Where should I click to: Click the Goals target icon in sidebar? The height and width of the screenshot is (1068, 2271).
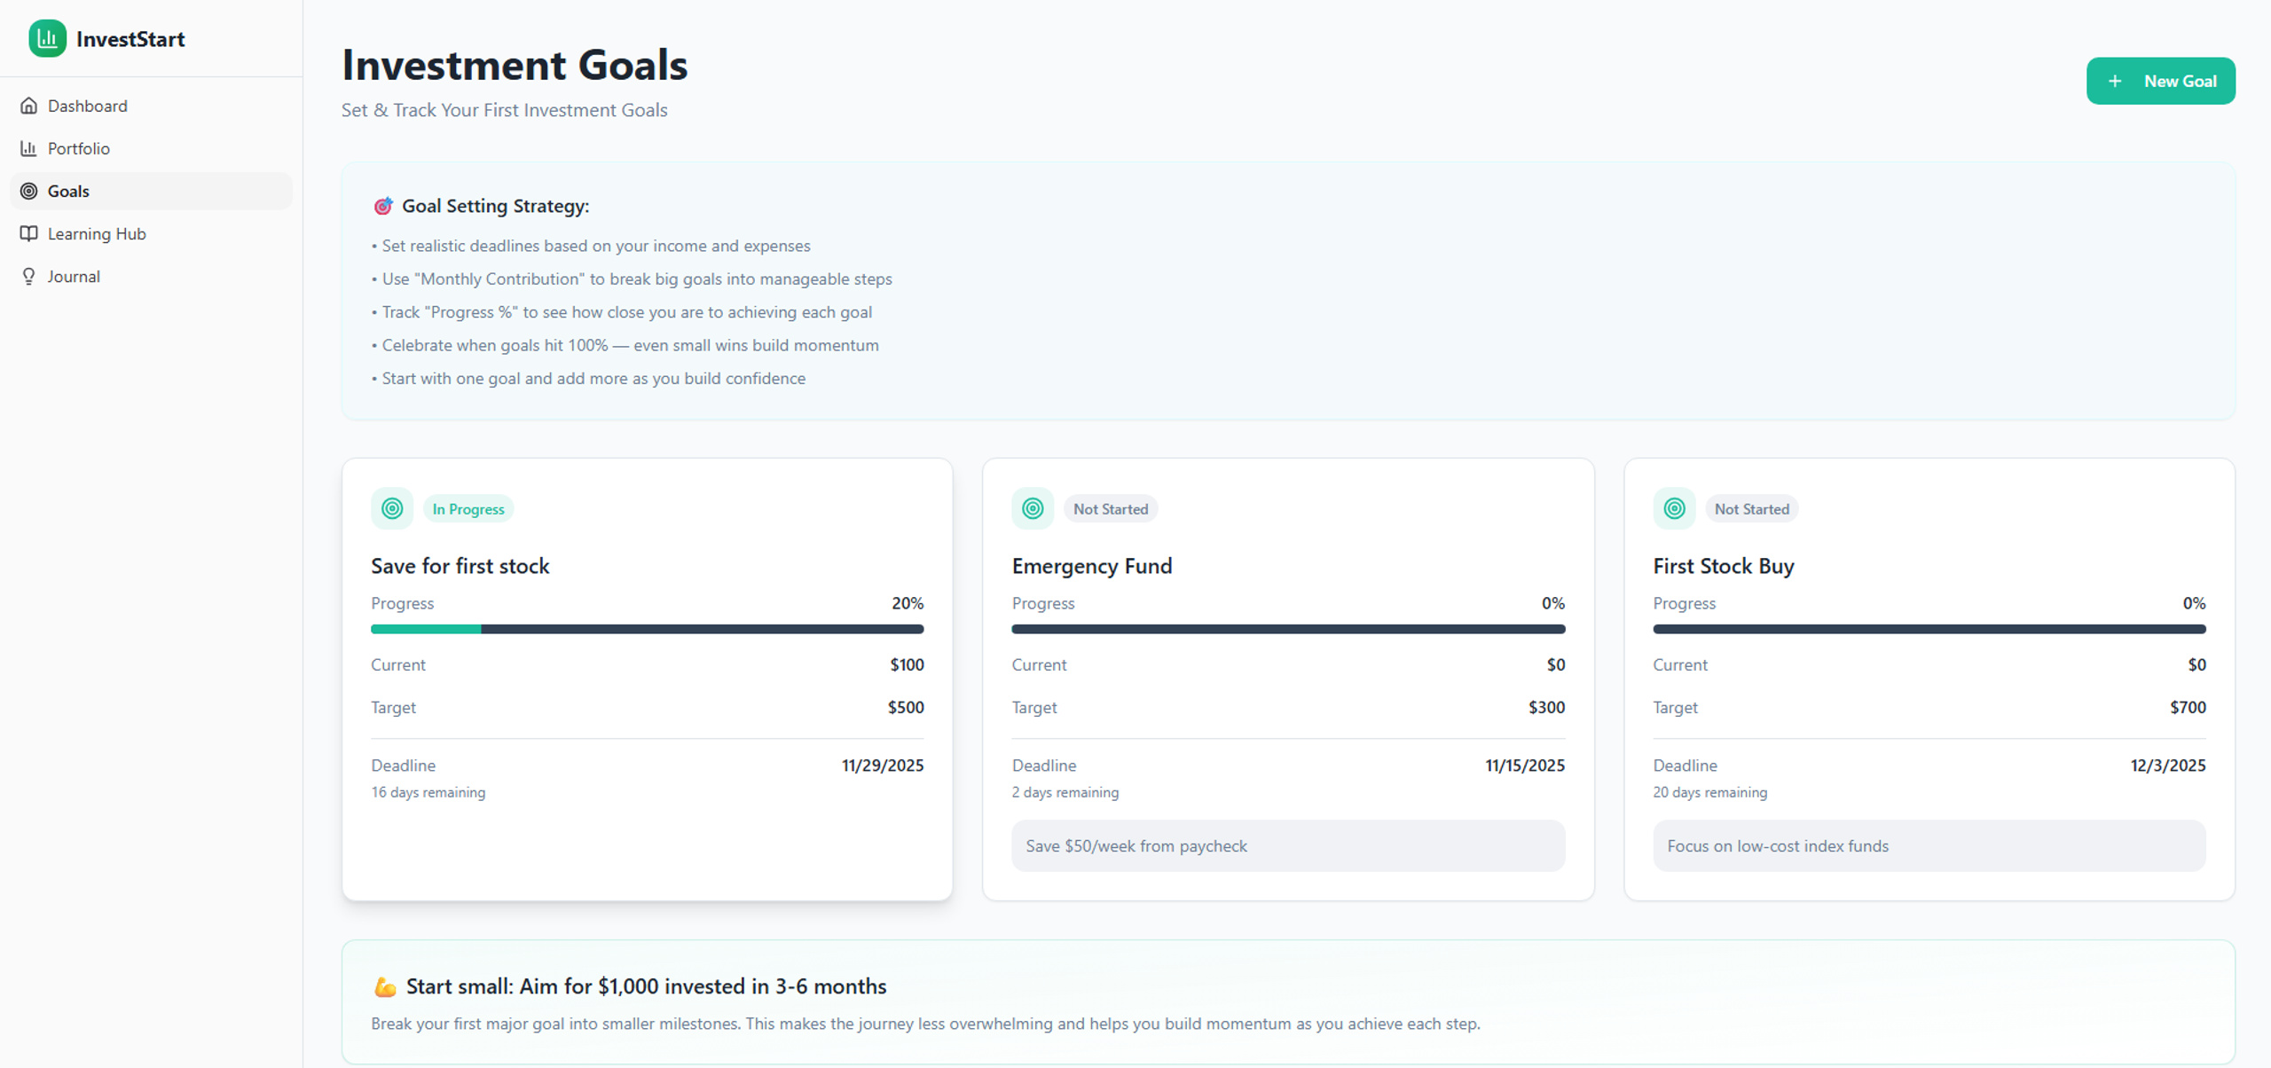[29, 191]
